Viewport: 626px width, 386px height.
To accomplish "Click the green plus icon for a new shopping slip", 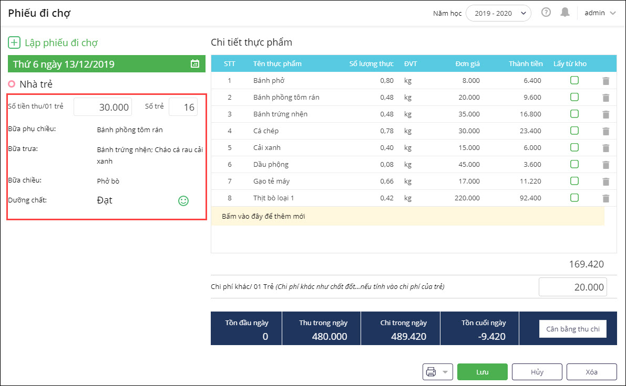I will [14, 42].
